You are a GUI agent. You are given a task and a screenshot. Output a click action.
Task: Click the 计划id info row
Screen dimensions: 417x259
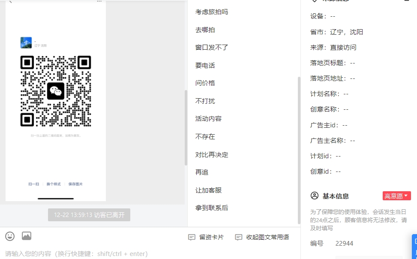click(x=326, y=156)
